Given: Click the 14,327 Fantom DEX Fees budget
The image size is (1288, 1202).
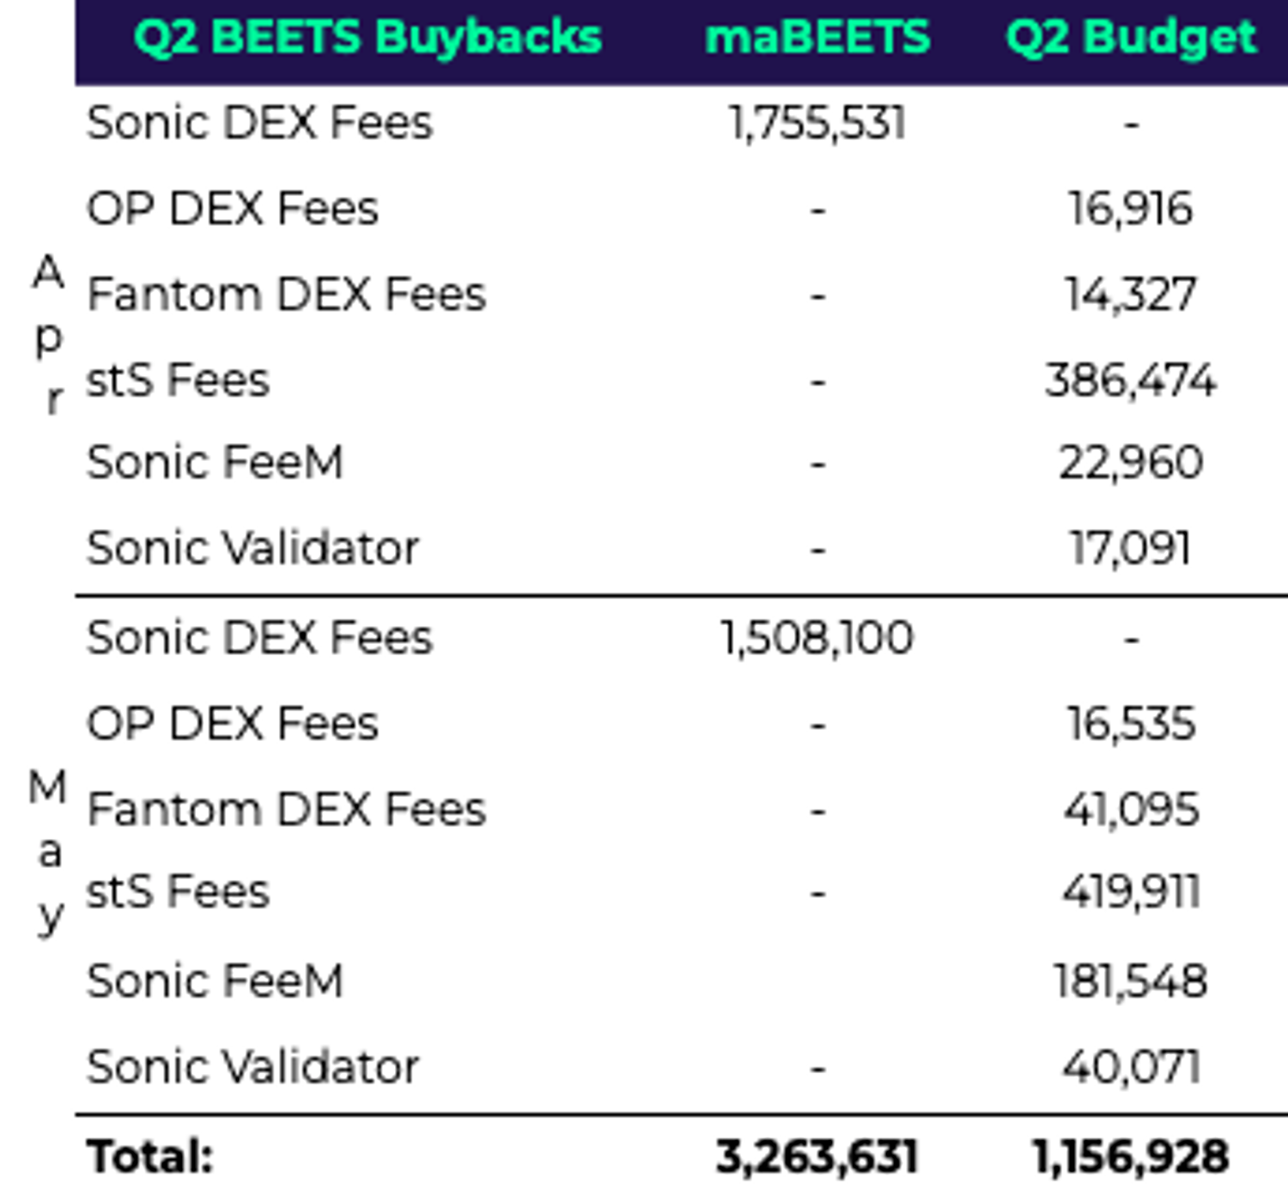Looking at the screenshot, I should 1130,294.
